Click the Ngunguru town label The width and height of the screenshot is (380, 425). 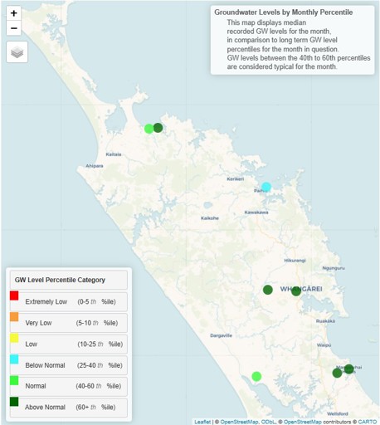334,268
